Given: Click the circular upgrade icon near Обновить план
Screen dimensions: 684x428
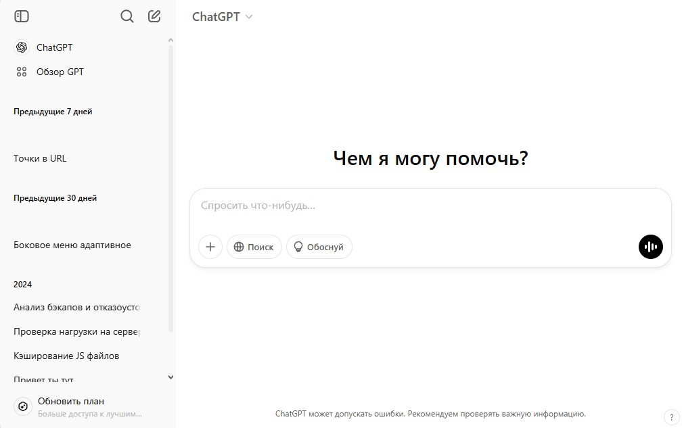Looking at the screenshot, I should tap(22, 406).
